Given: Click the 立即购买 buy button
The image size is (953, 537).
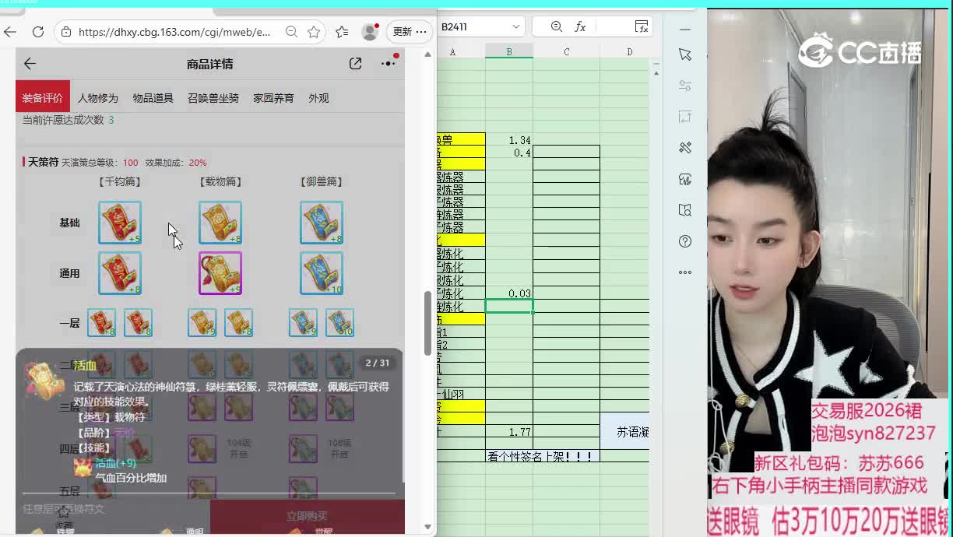Looking at the screenshot, I should 307,516.
